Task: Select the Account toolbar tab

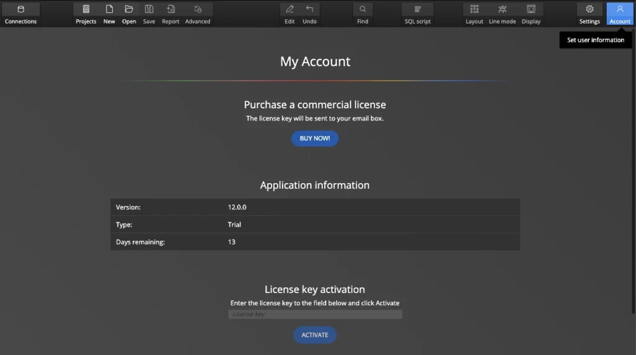Action: [620, 13]
